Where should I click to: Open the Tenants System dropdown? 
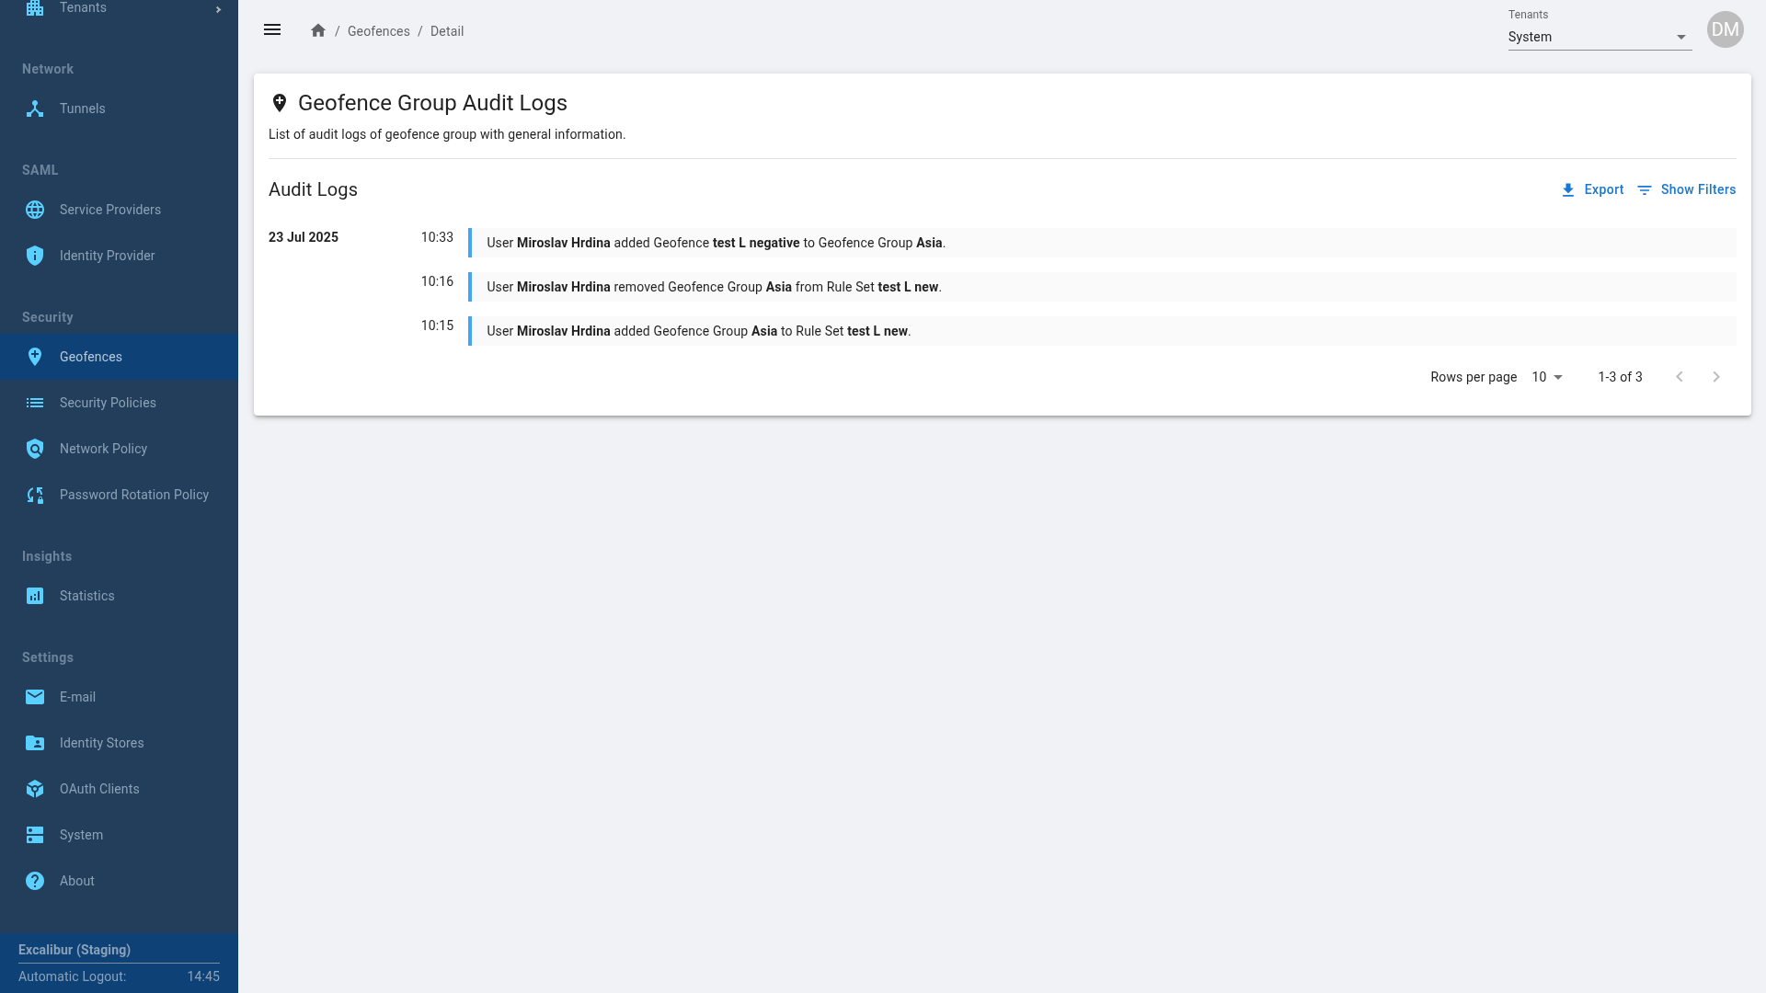1599,37
